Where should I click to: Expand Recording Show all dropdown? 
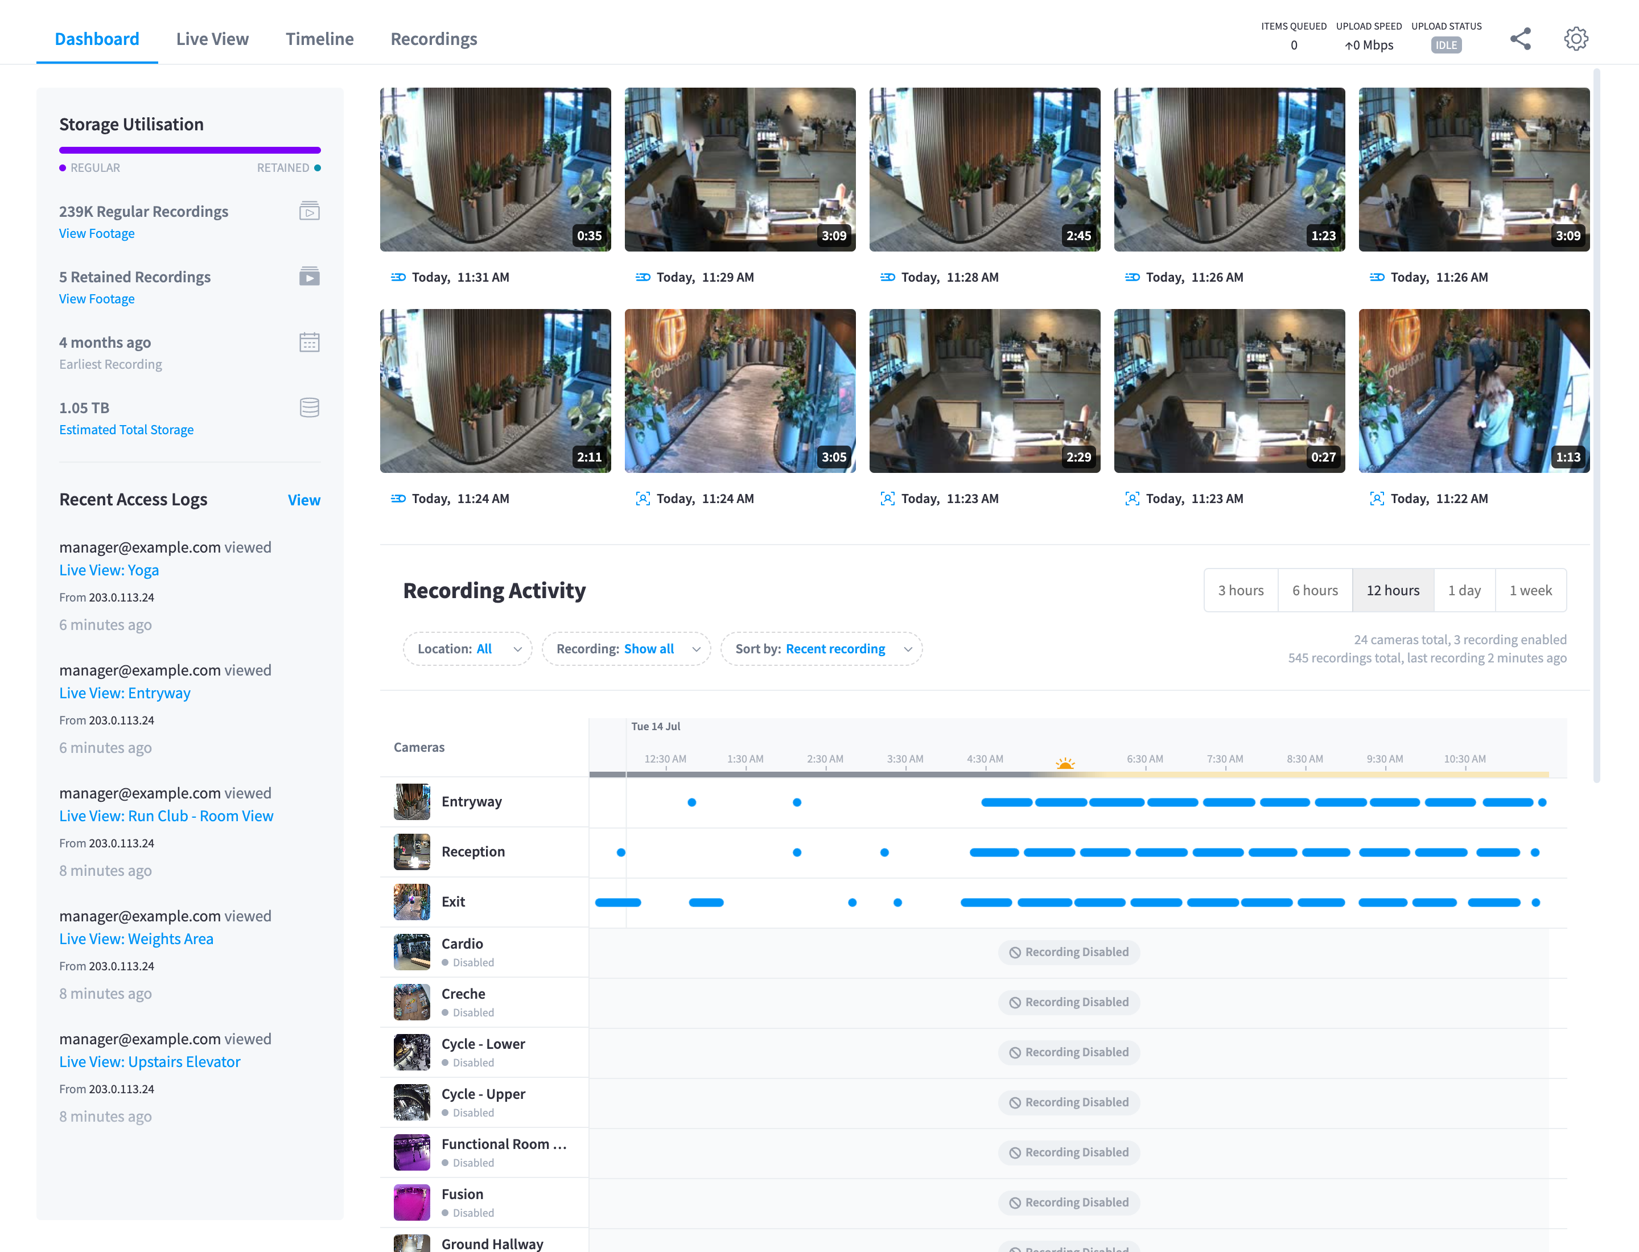click(x=626, y=649)
